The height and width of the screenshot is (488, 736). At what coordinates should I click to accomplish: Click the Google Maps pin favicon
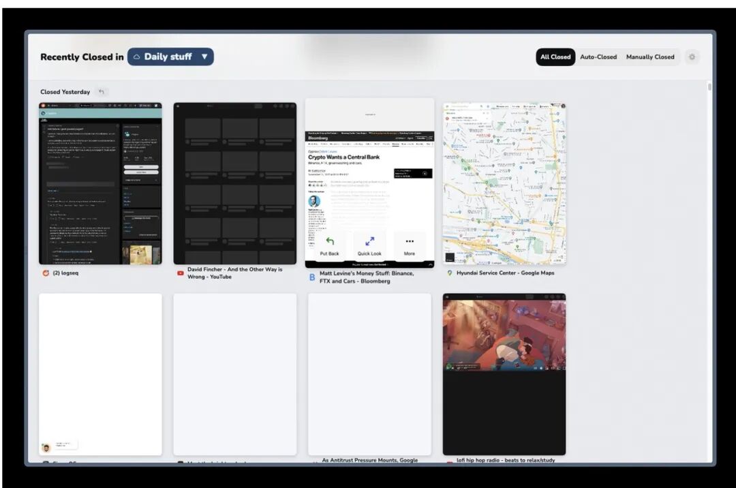coord(450,273)
